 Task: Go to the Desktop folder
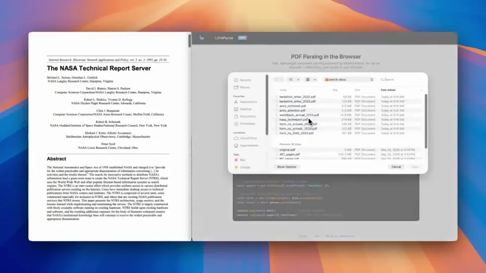click(x=242, y=109)
